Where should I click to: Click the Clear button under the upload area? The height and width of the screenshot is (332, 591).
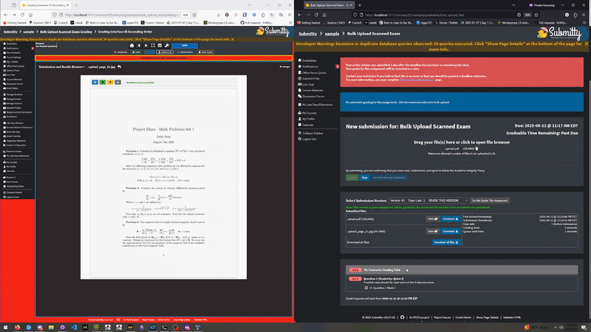click(x=364, y=177)
